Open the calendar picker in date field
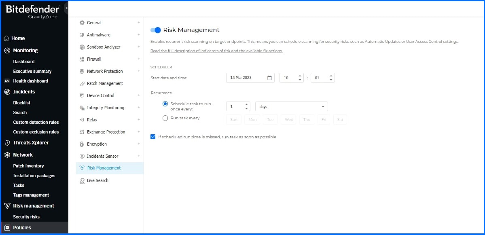This screenshot has width=485, height=235. (x=269, y=78)
